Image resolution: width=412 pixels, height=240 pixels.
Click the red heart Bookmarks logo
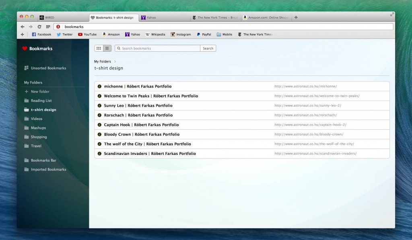tap(25, 48)
